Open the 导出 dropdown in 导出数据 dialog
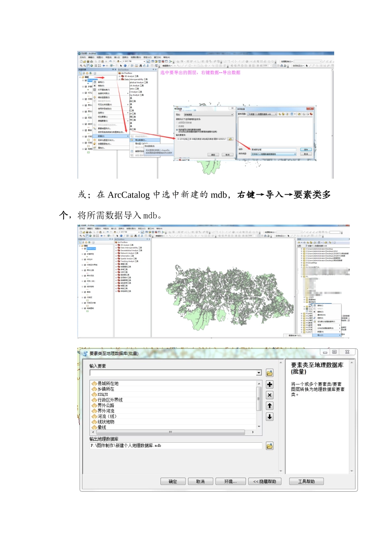The width and height of the screenshot is (390, 552). pos(232,115)
